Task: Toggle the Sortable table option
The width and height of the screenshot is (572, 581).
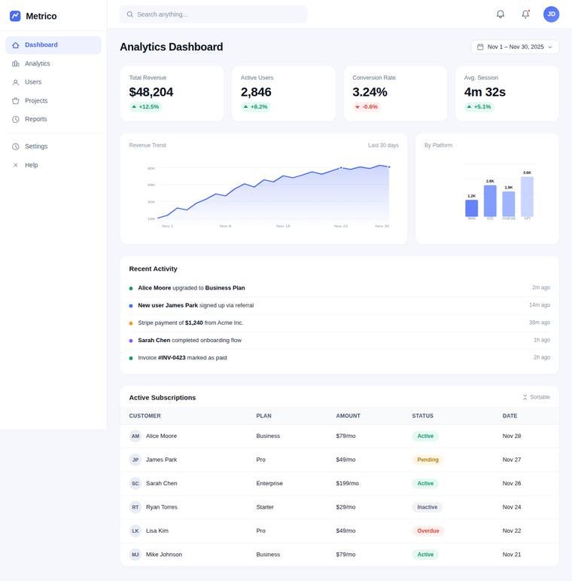Action: click(x=536, y=397)
